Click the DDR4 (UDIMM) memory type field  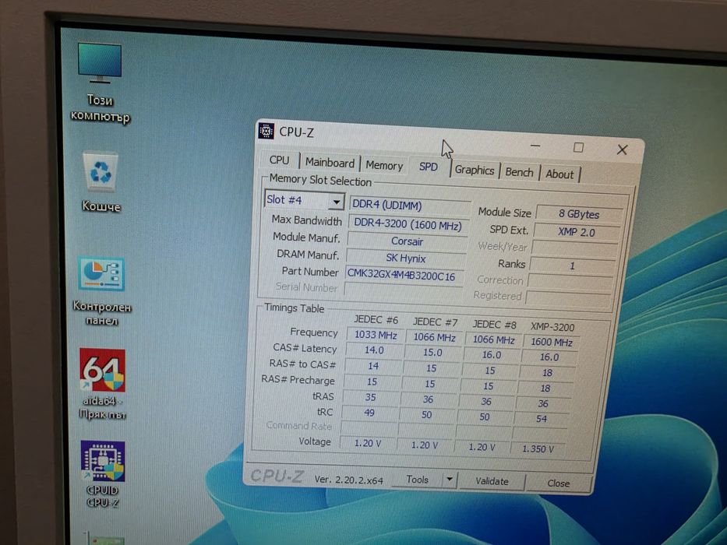pyautogui.click(x=409, y=205)
